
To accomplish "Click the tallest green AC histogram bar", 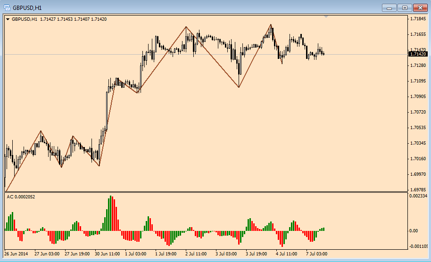I will coord(110,213).
